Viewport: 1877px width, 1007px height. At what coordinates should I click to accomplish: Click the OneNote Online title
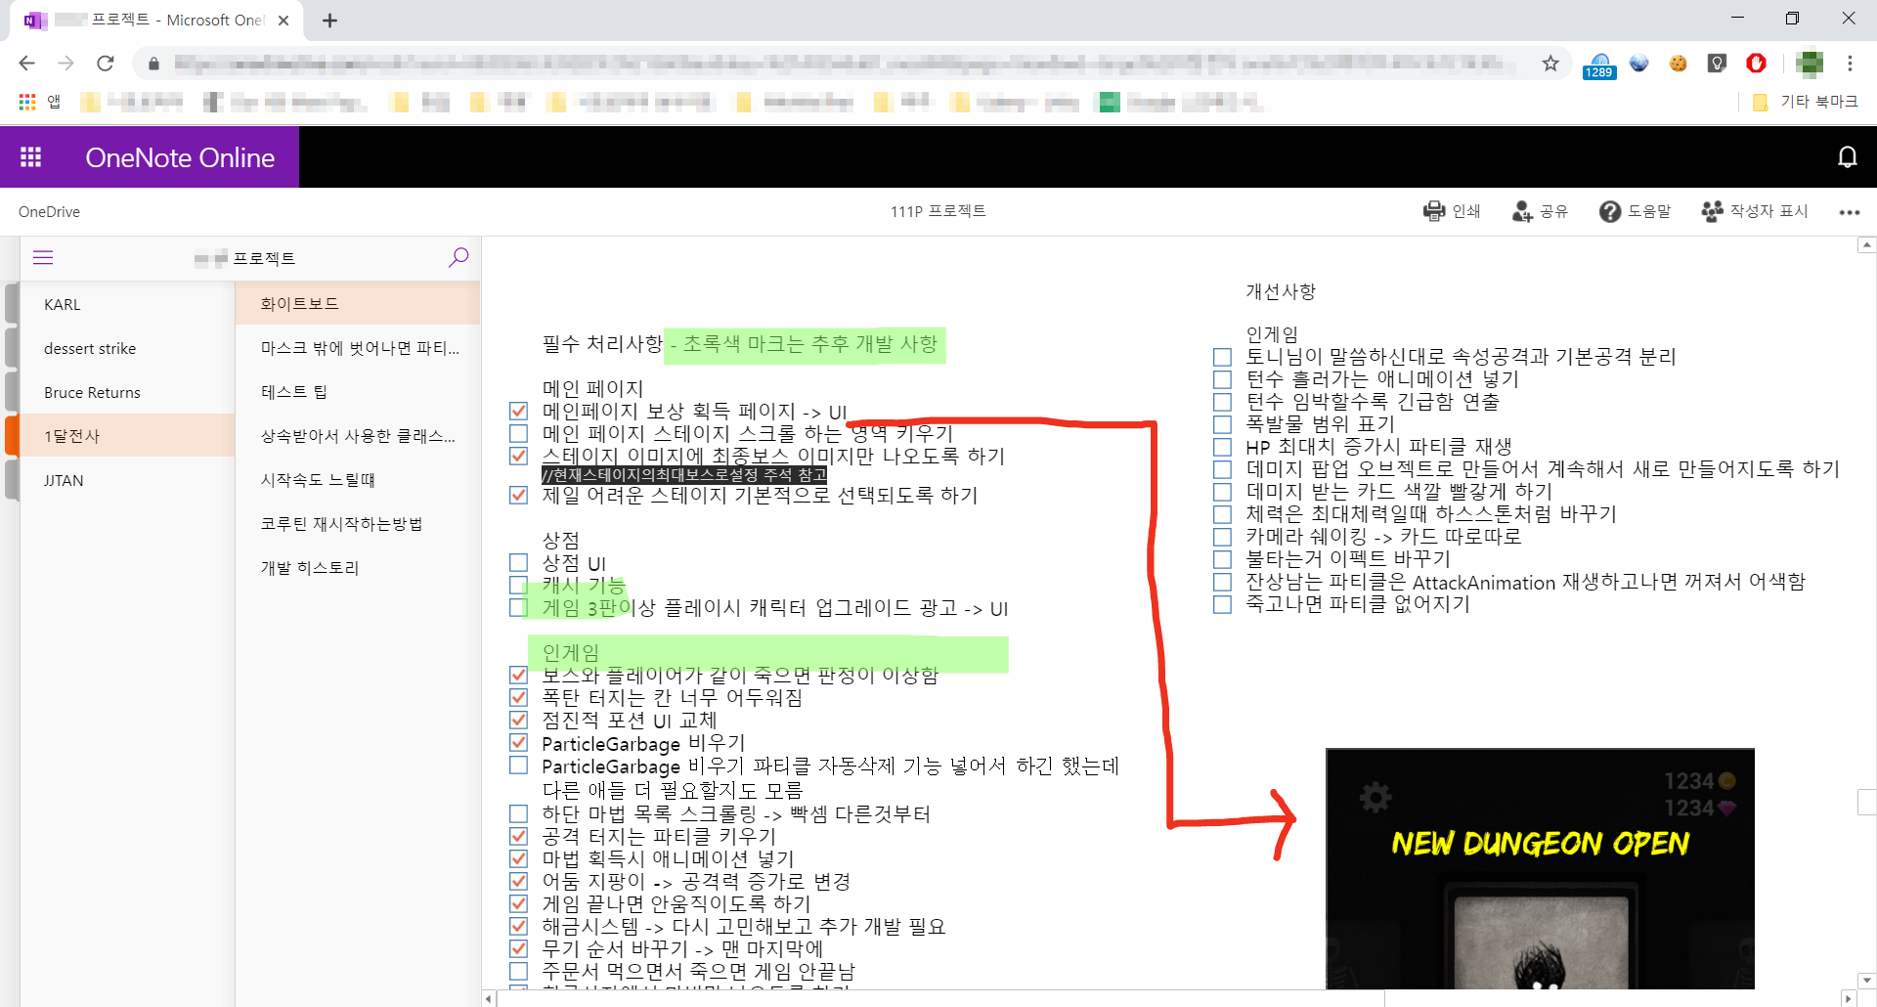coord(180,157)
